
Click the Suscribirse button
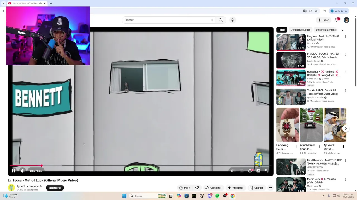55,188
